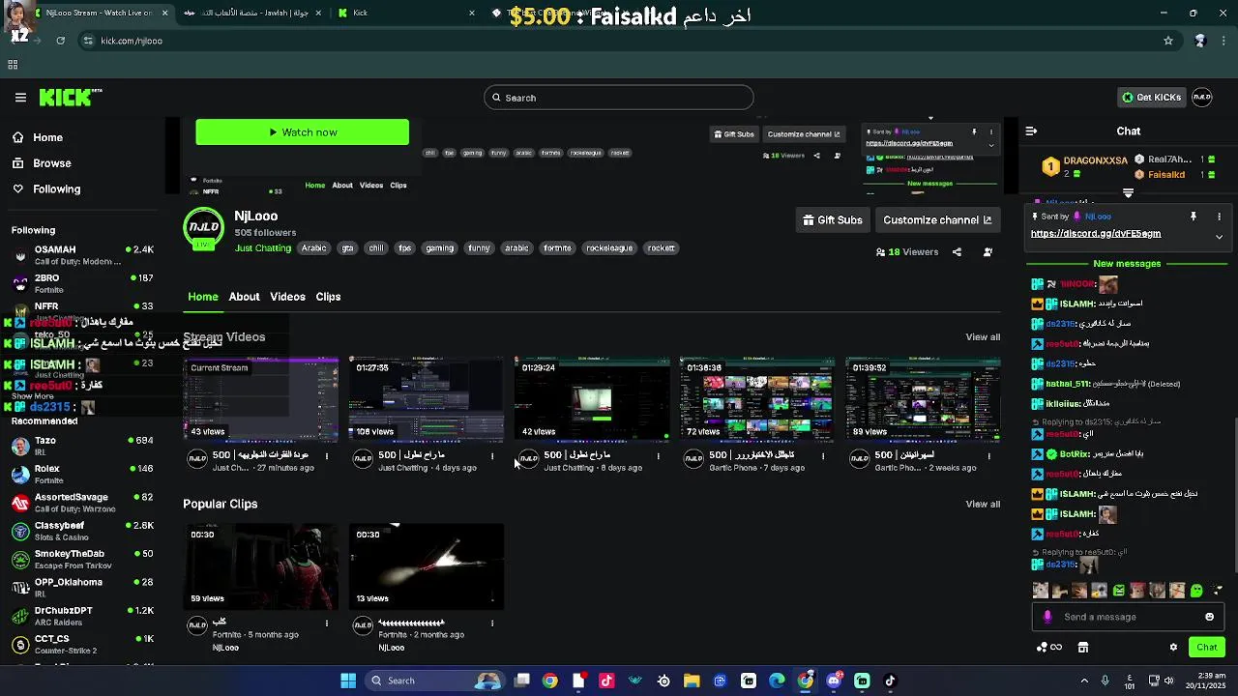Click the Just Chatting category link

263,248
